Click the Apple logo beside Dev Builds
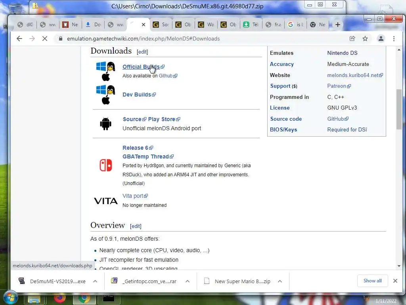406x305 pixels. pos(105,100)
